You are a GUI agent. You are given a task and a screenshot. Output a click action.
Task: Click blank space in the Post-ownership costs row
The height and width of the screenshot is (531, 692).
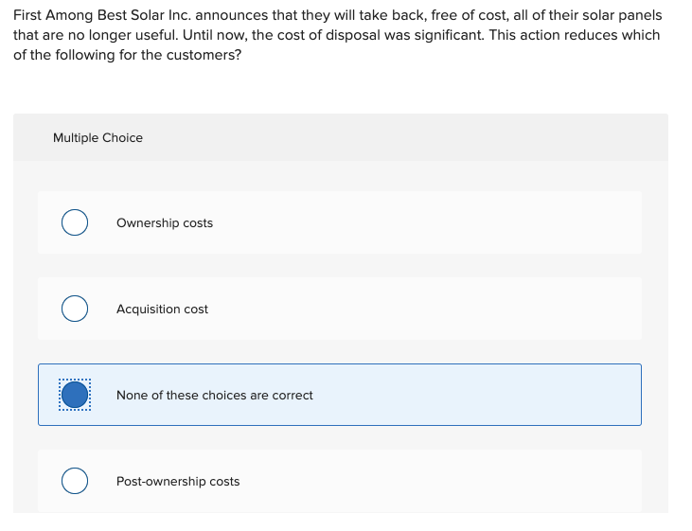[426, 482]
